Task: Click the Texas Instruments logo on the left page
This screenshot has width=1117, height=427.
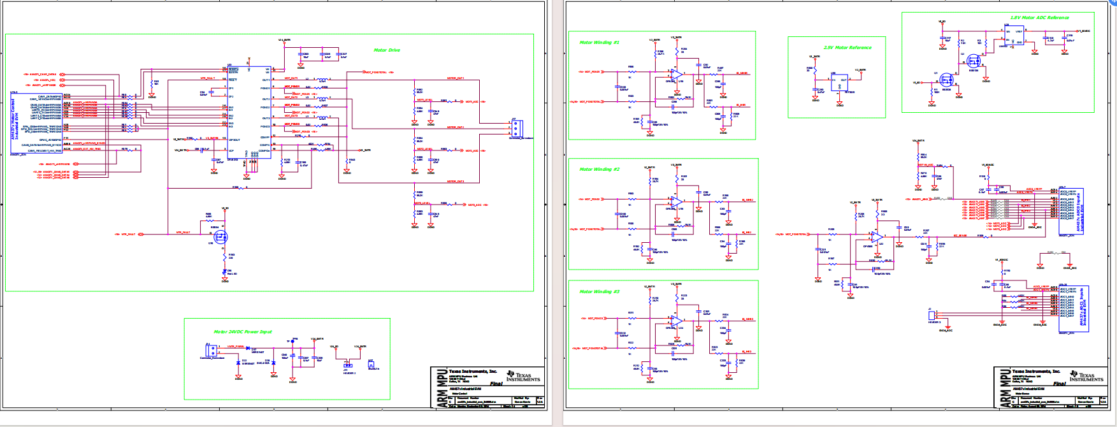Action: (x=523, y=376)
